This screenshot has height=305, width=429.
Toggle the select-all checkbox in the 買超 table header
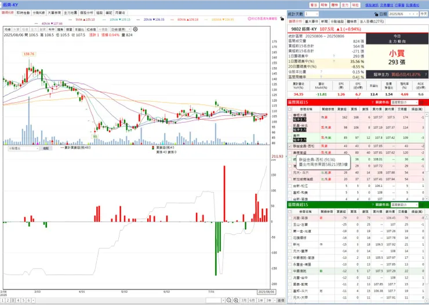290,109
